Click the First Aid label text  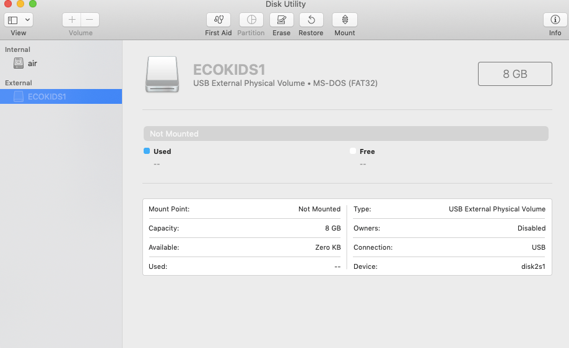pos(218,33)
